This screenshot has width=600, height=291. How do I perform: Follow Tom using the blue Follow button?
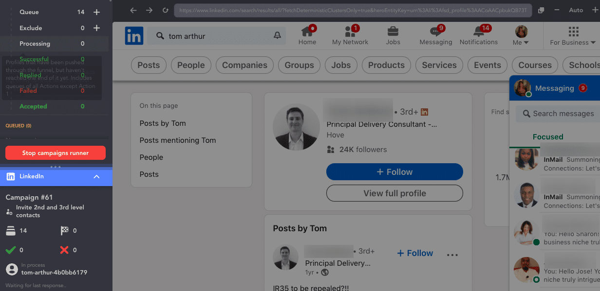[x=394, y=171]
